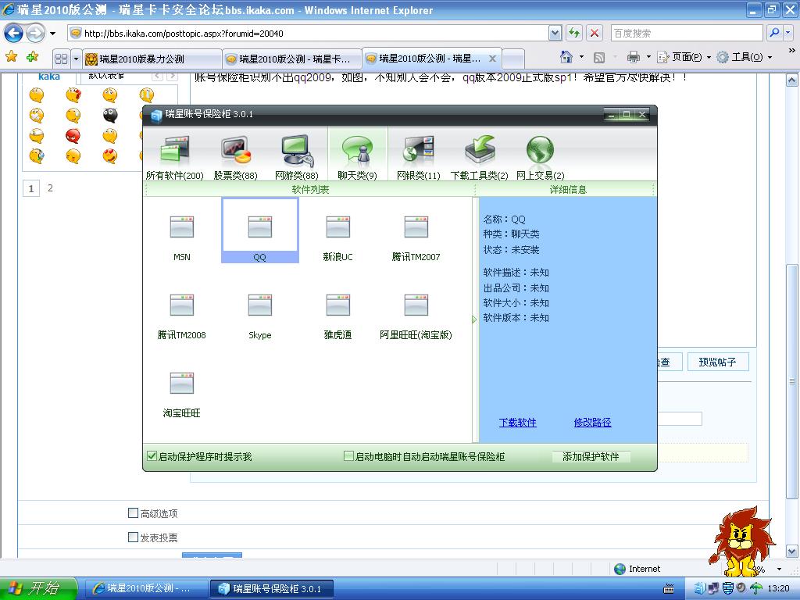
Task: Open a new blank IE tab
Action: click(x=513, y=59)
